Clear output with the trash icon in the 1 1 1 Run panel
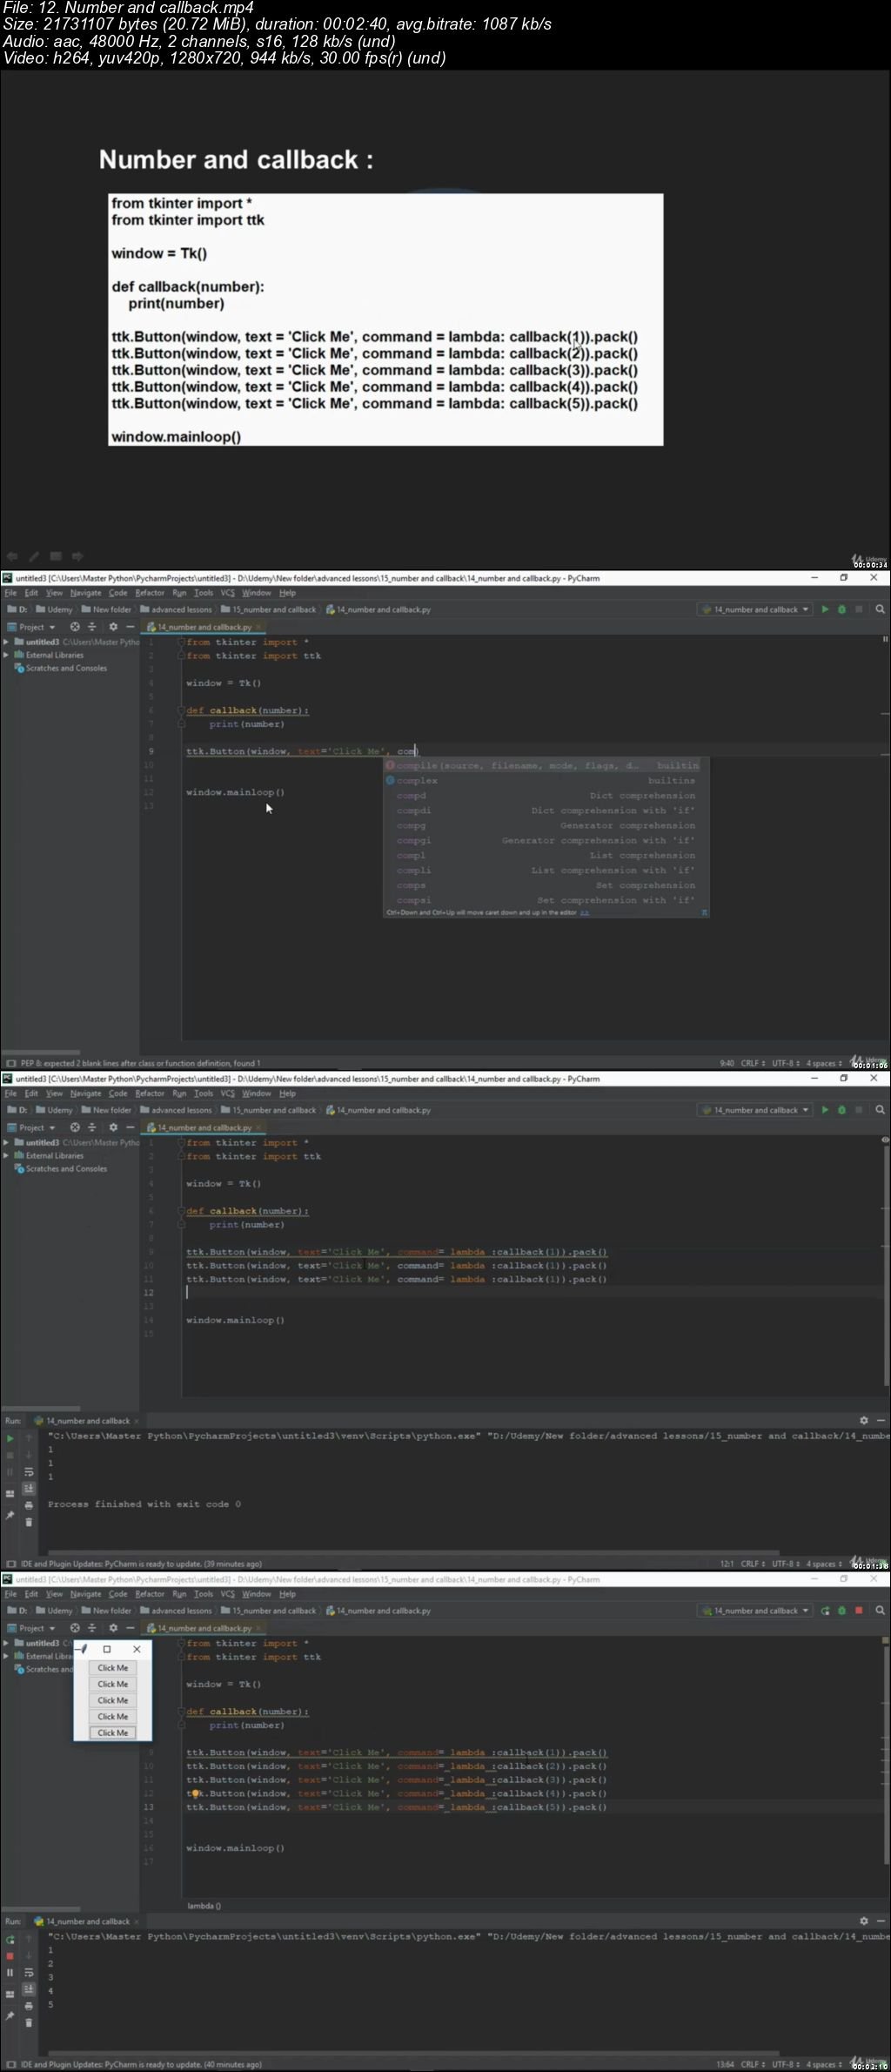 click(x=29, y=1522)
